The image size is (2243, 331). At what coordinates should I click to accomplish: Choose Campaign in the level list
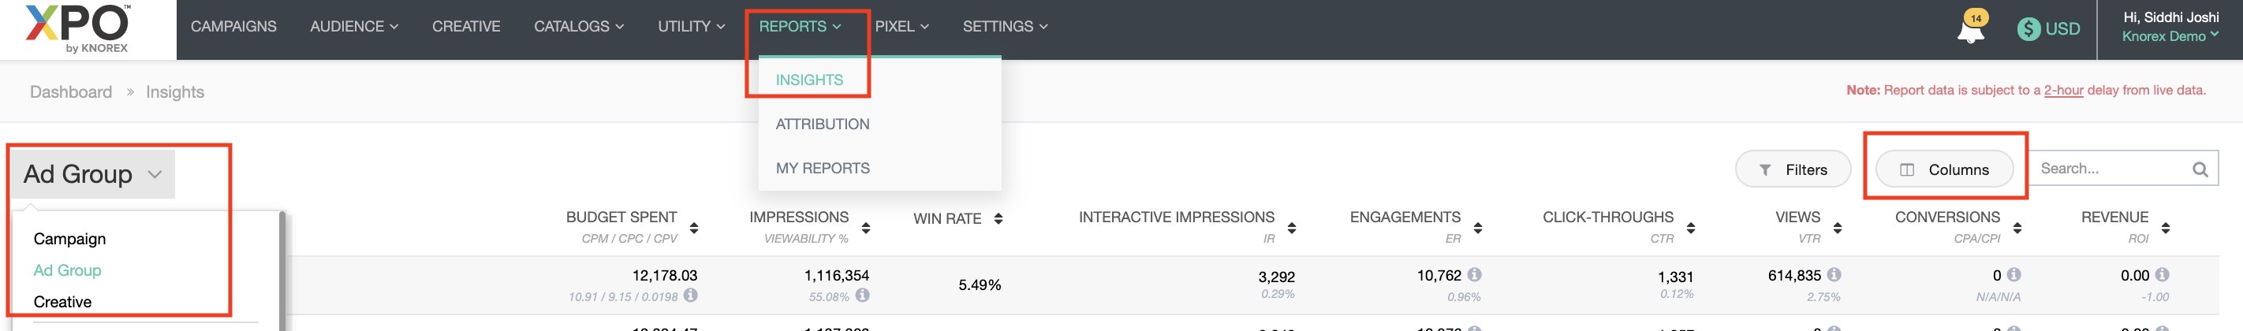click(69, 239)
